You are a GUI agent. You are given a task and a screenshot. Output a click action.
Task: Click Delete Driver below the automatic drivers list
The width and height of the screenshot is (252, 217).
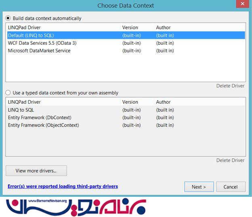coord(230,86)
